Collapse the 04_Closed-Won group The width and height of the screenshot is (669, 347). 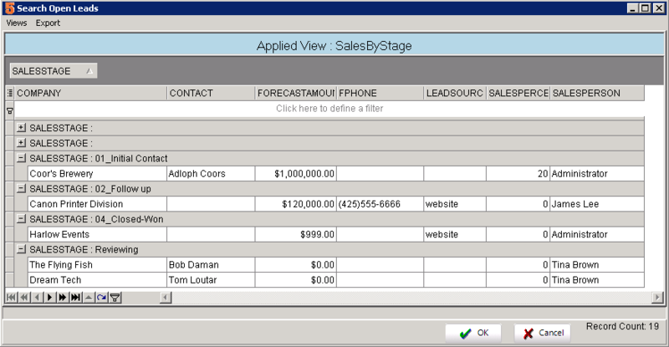click(x=21, y=219)
